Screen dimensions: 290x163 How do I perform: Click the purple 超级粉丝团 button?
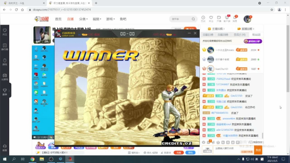(253, 41)
